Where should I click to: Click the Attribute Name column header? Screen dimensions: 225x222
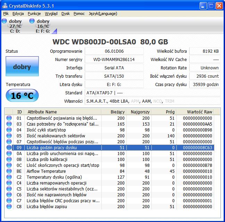tap(63, 112)
